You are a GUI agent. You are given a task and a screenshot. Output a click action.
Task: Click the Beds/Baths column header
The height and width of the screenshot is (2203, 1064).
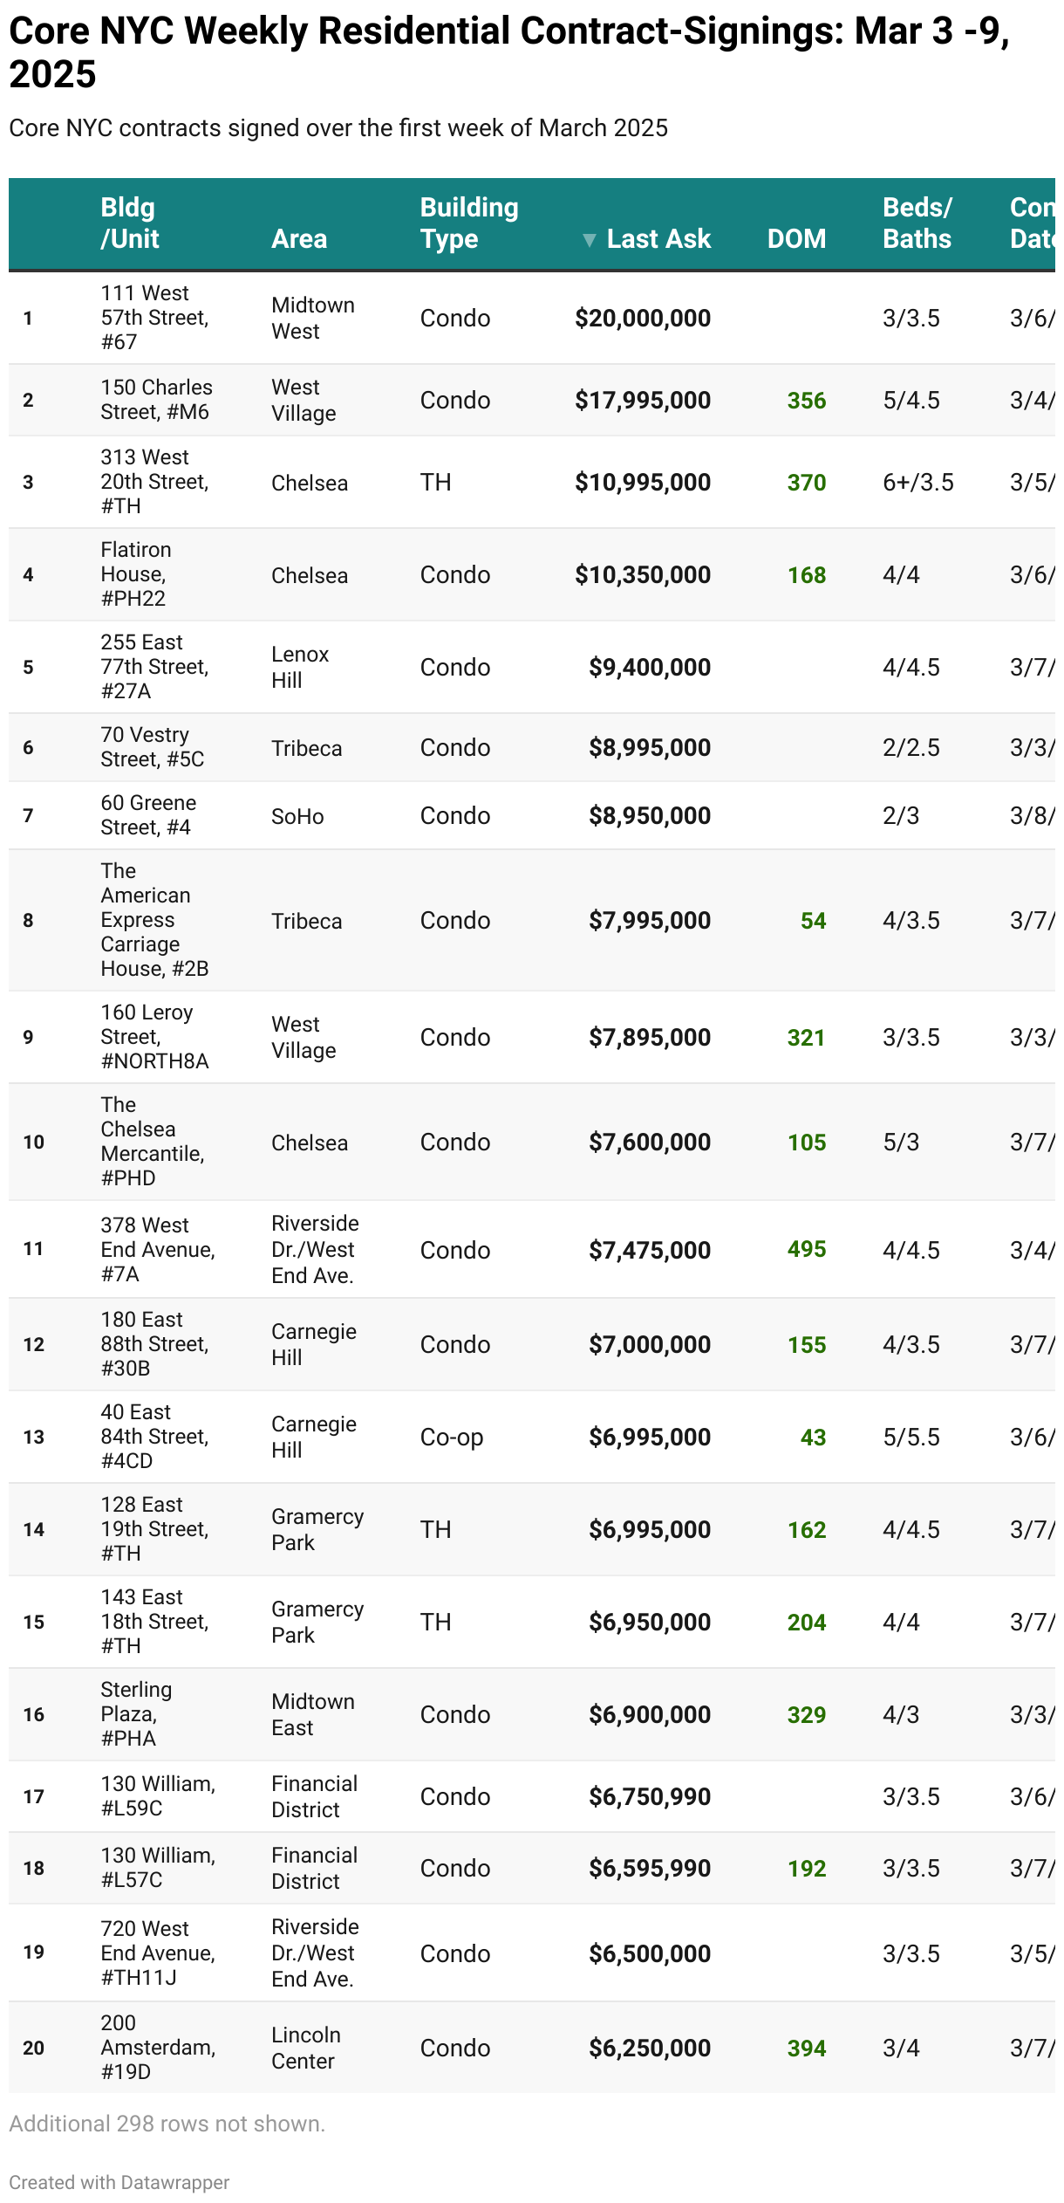(917, 223)
